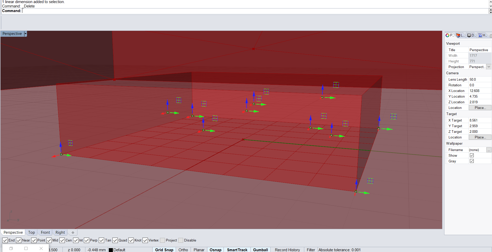
Task: Click the close X icon at bottom left
Action: [x=41, y=248]
